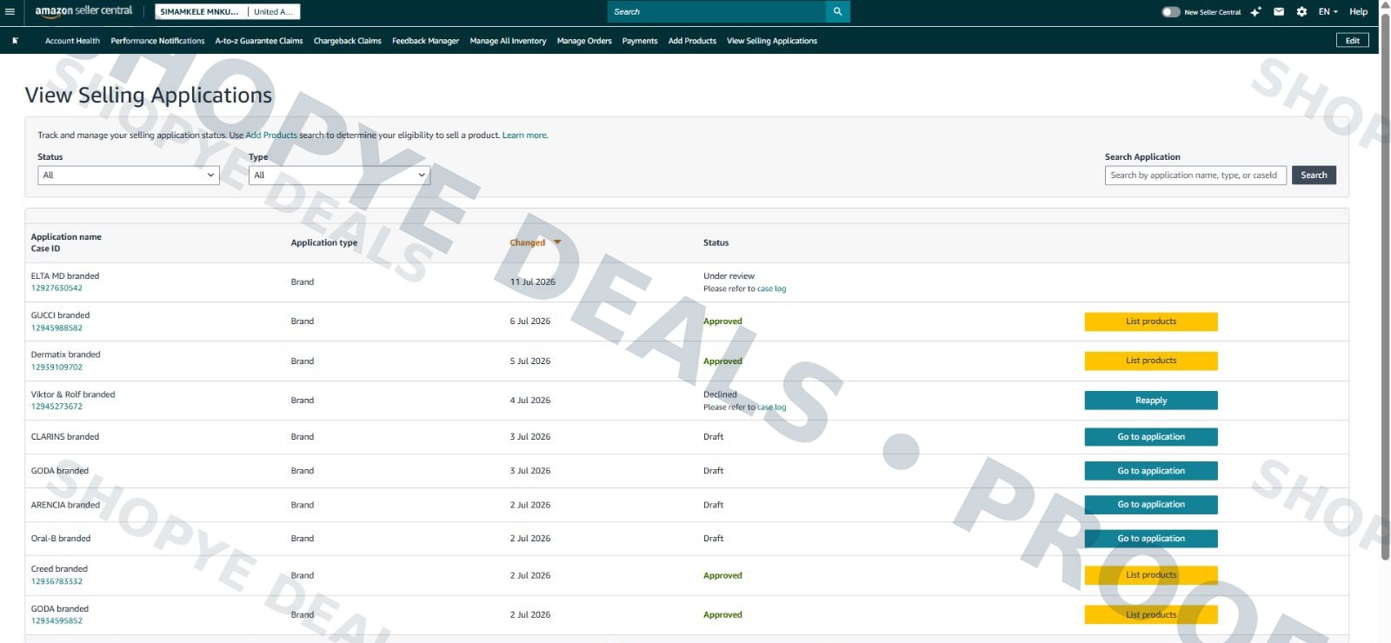Open the mail messages icon

tap(1279, 12)
